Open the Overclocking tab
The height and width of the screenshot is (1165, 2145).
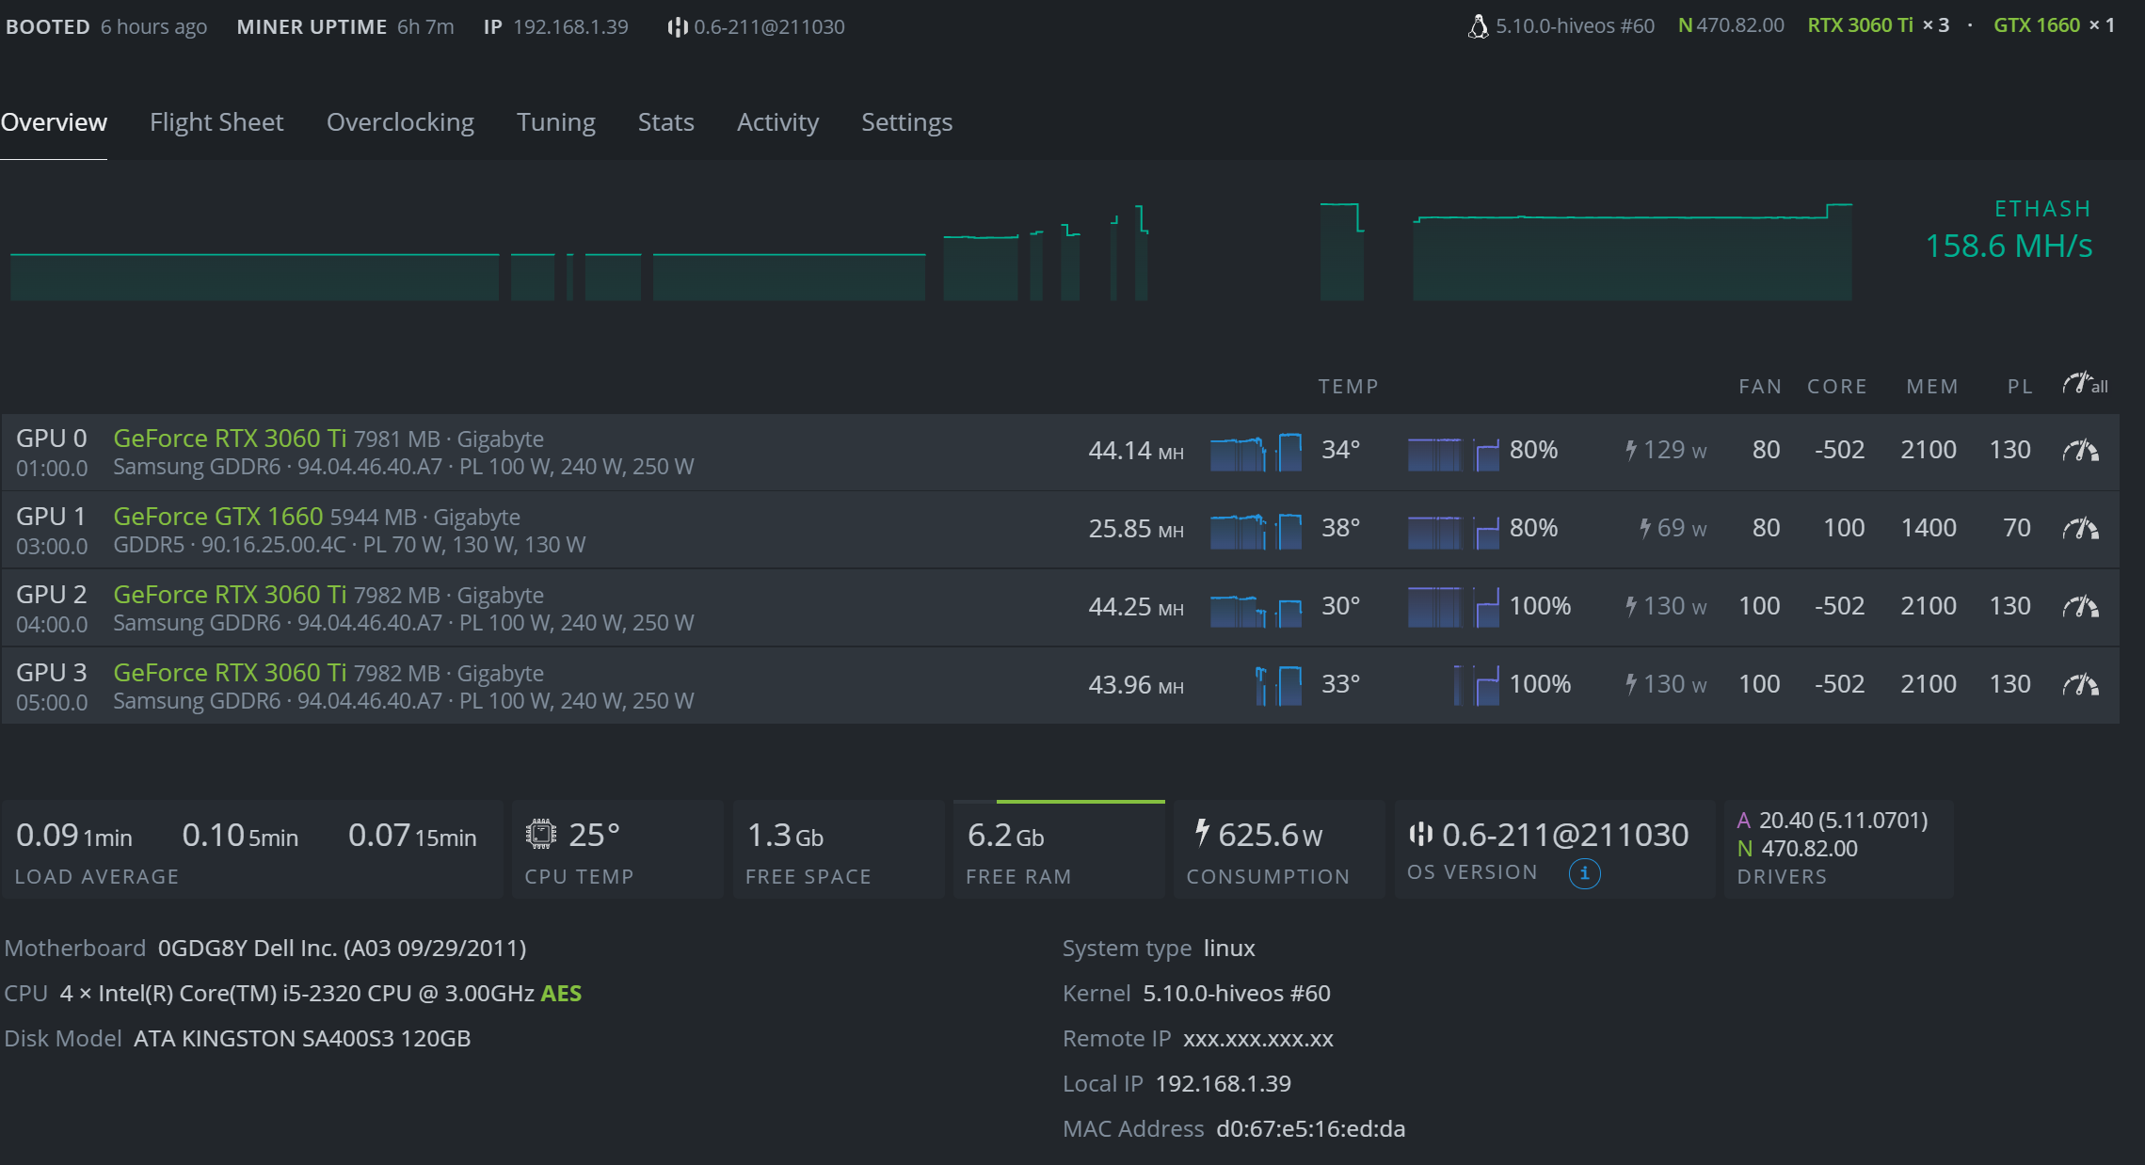point(400,122)
